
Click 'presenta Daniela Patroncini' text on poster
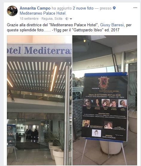coord(109,136)
